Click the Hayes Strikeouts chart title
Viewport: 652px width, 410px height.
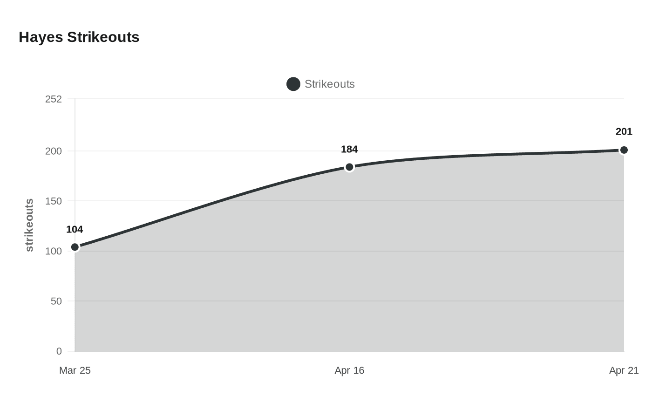(79, 37)
